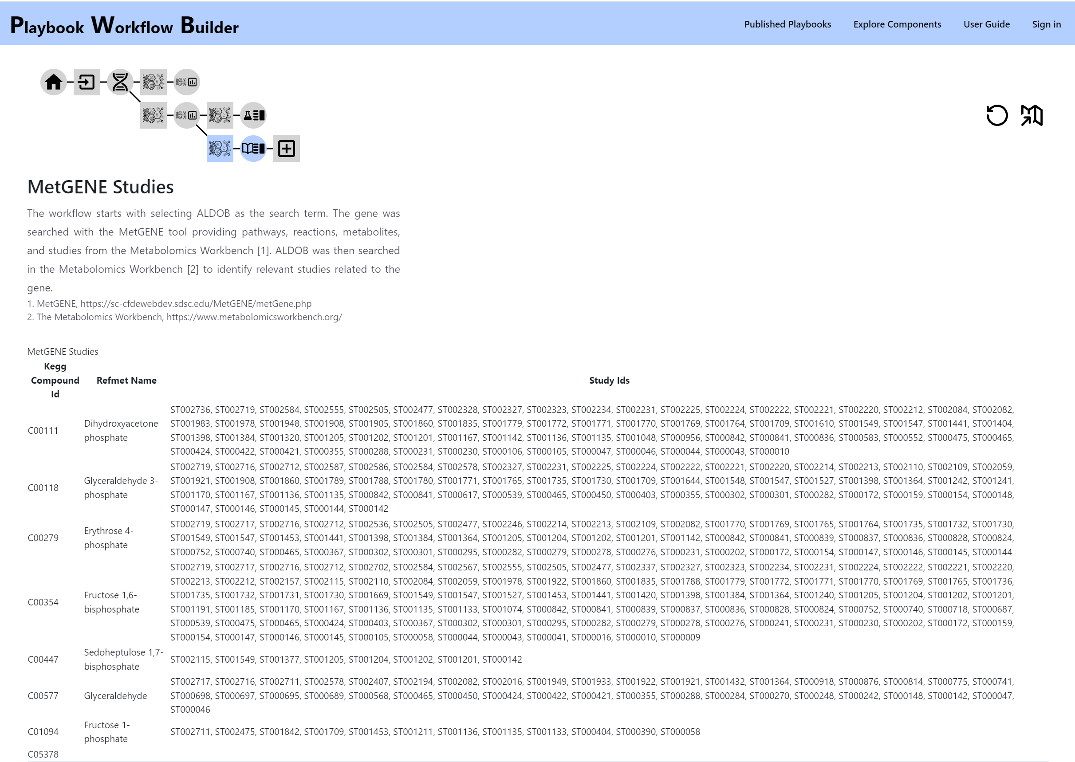Click MetGENE metGene.php reference line

(169, 303)
